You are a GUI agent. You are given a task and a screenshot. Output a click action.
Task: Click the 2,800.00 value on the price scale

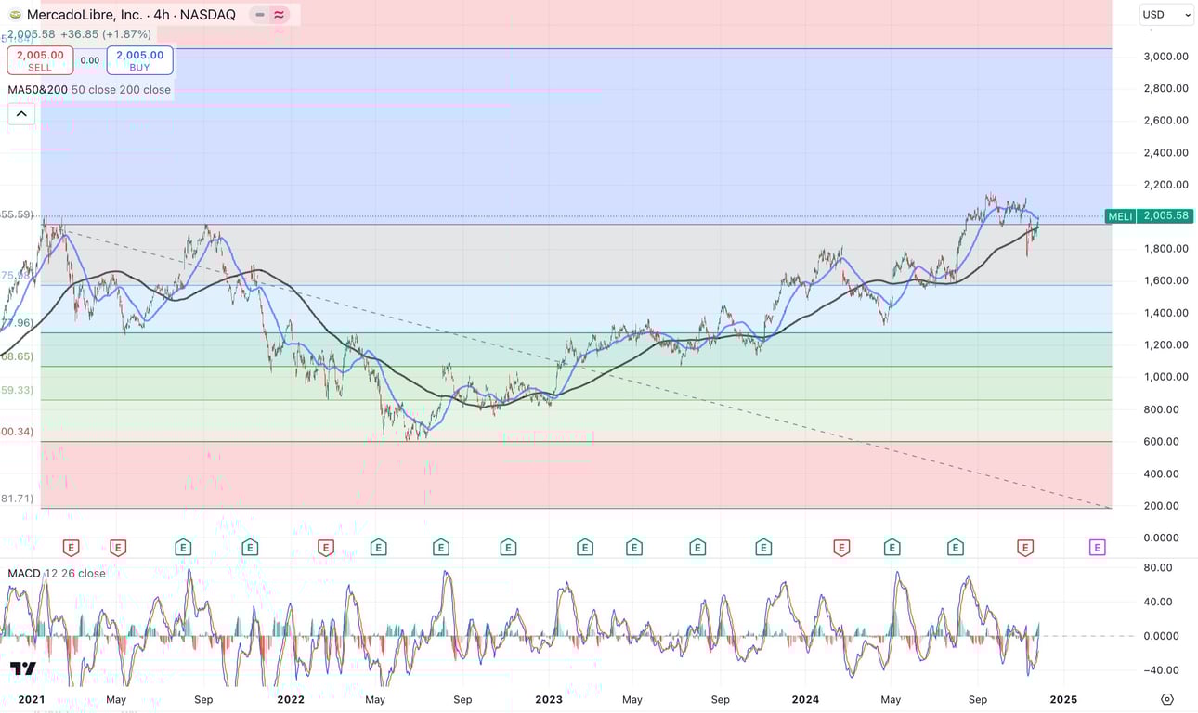click(1165, 88)
